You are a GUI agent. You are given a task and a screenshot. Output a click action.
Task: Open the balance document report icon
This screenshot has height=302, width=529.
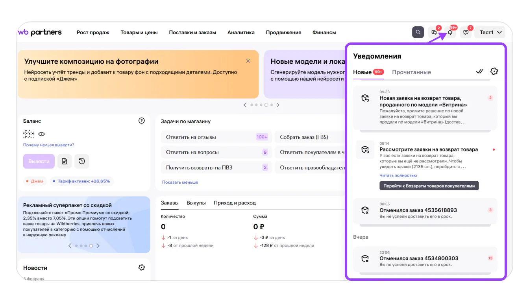[x=65, y=161]
